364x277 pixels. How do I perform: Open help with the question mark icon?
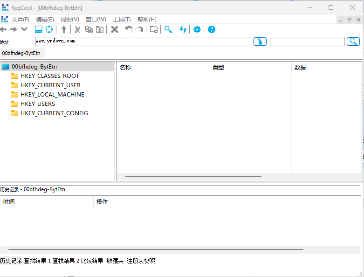click(x=212, y=29)
